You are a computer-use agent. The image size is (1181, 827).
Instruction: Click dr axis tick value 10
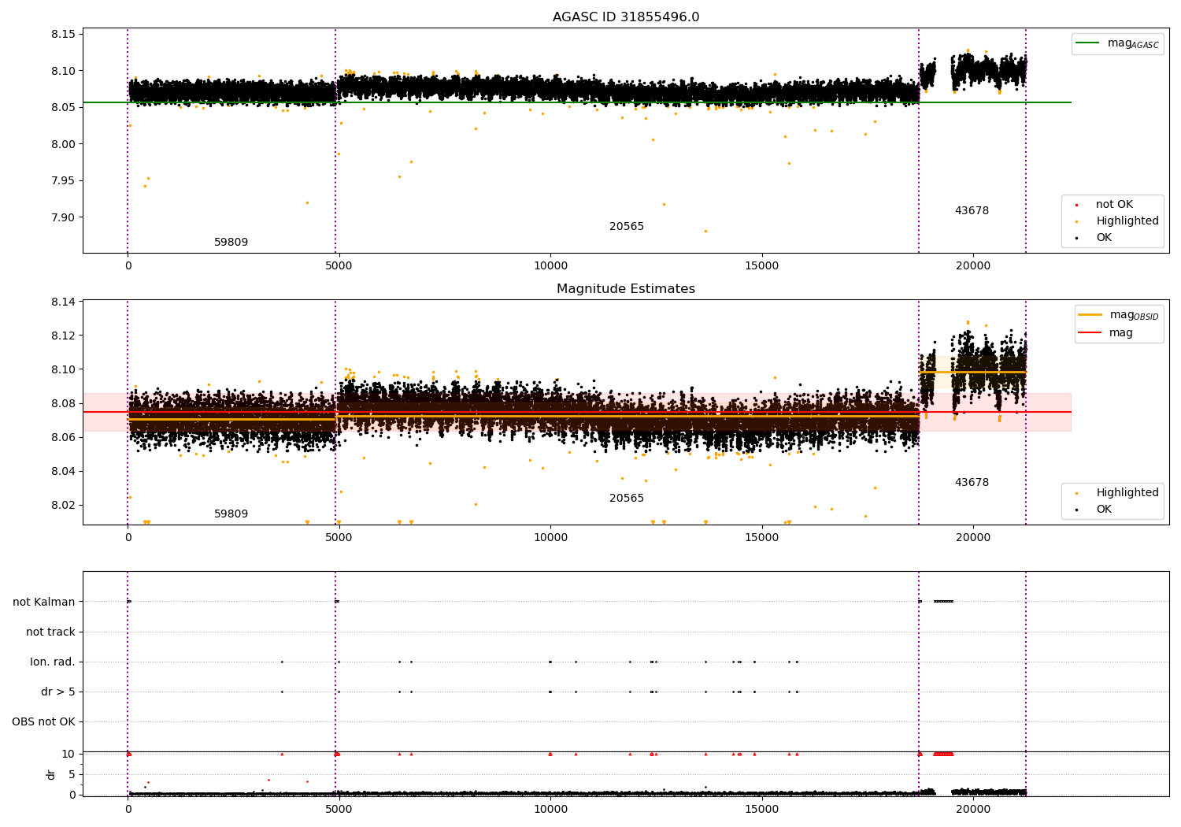[x=68, y=755]
